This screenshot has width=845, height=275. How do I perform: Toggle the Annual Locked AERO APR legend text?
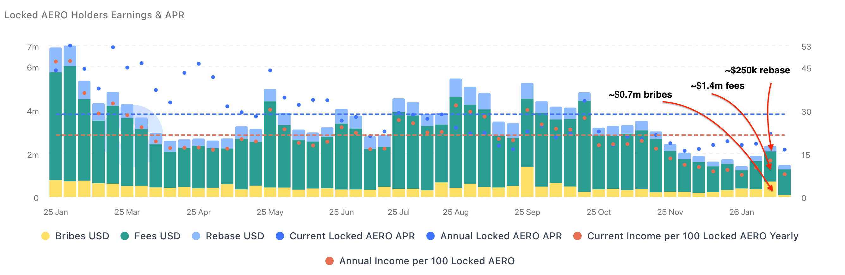click(501, 236)
